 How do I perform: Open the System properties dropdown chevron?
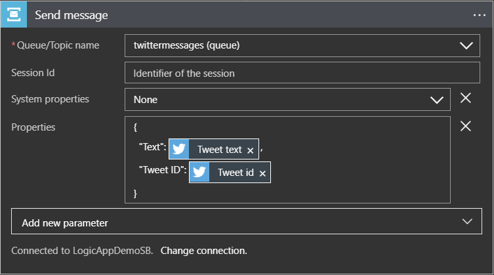(436, 100)
